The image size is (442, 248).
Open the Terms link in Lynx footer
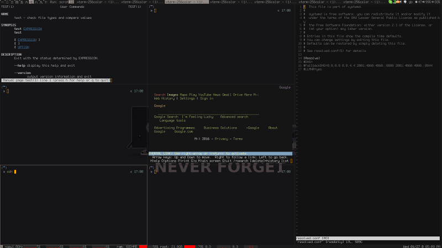[238, 139]
